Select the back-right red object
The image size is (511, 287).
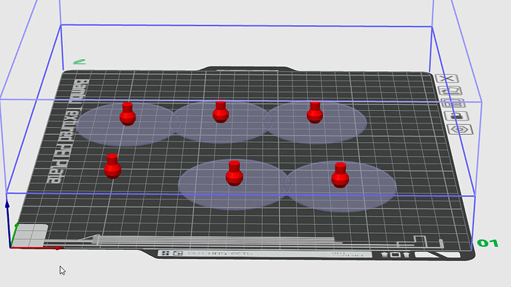pos(315,112)
